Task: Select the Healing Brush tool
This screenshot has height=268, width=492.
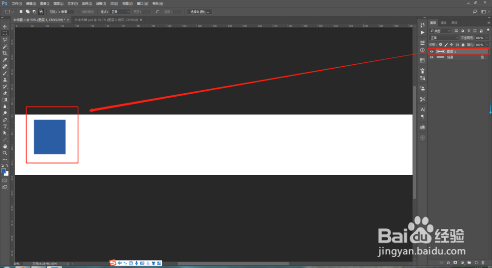Action: click(5, 66)
